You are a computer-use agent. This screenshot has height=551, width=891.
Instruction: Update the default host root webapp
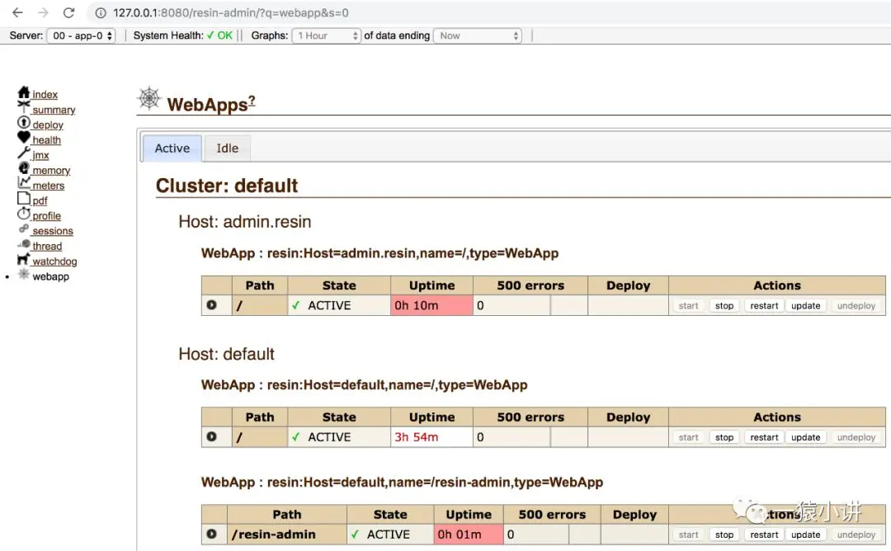806,437
